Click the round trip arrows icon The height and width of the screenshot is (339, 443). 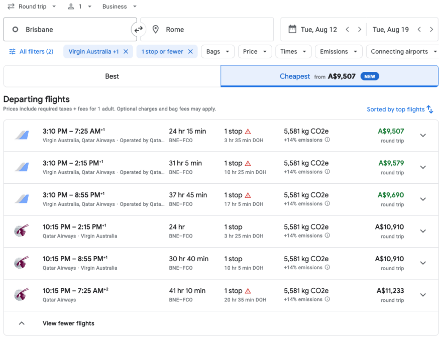click(x=11, y=7)
